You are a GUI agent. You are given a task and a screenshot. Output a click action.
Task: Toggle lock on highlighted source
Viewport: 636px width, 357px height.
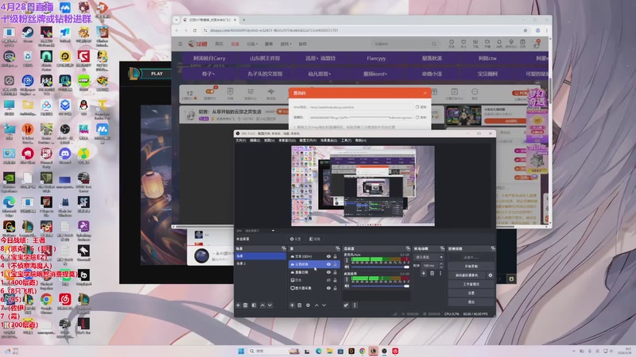[x=335, y=264]
